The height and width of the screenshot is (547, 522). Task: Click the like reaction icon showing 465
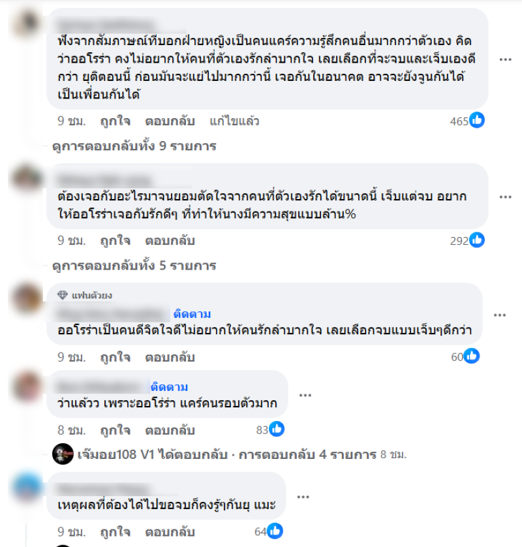tap(477, 120)
